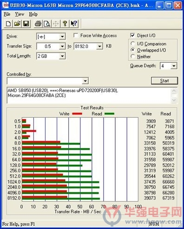Click the Start benchmark button
184x229 pixels.
click(164, 81)
